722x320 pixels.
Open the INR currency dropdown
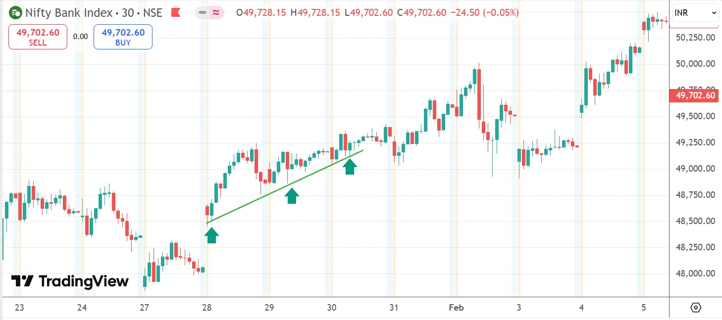[x=695, y=12]
